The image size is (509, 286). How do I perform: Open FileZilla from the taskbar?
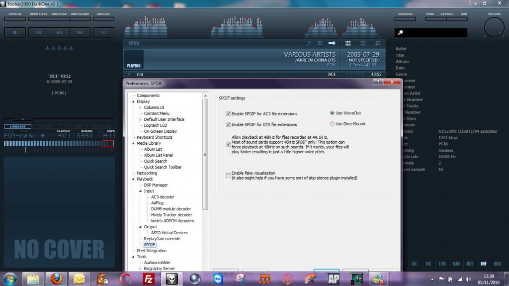point(149,279)
